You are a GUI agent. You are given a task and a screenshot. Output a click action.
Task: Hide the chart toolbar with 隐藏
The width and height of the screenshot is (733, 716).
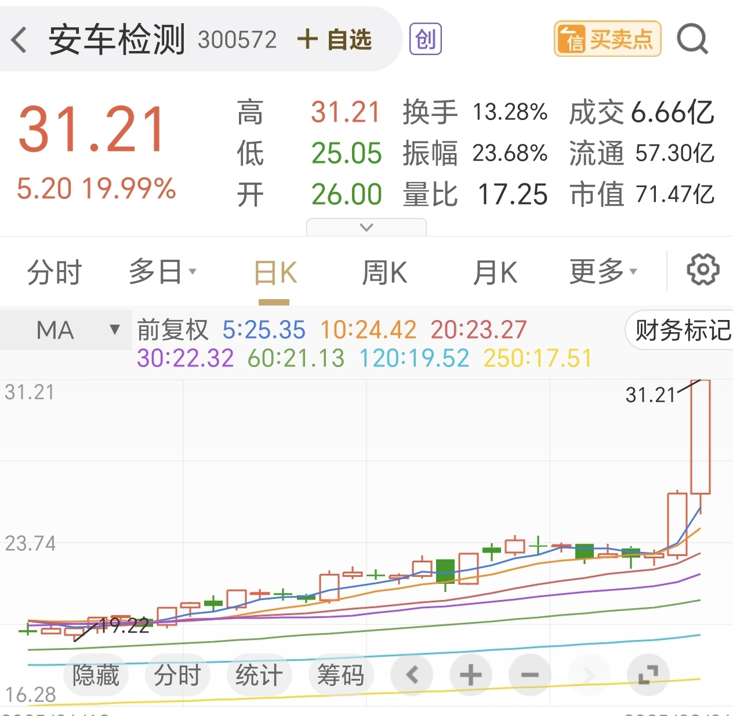[96, 675]
